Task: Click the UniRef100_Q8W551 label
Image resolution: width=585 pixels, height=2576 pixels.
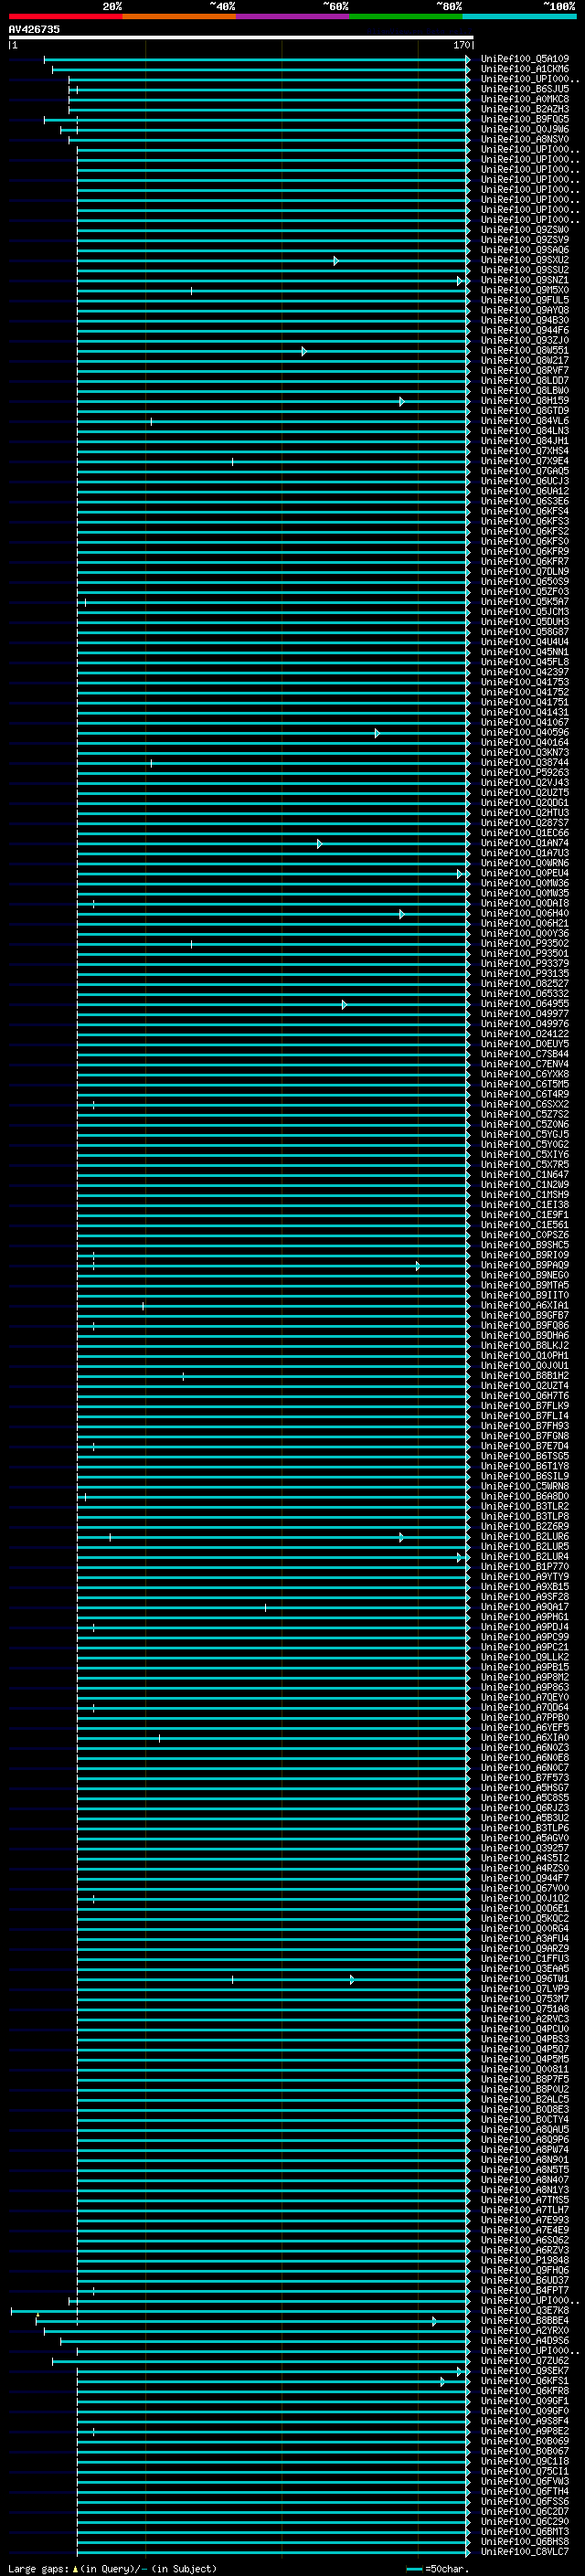Action: 525,350
